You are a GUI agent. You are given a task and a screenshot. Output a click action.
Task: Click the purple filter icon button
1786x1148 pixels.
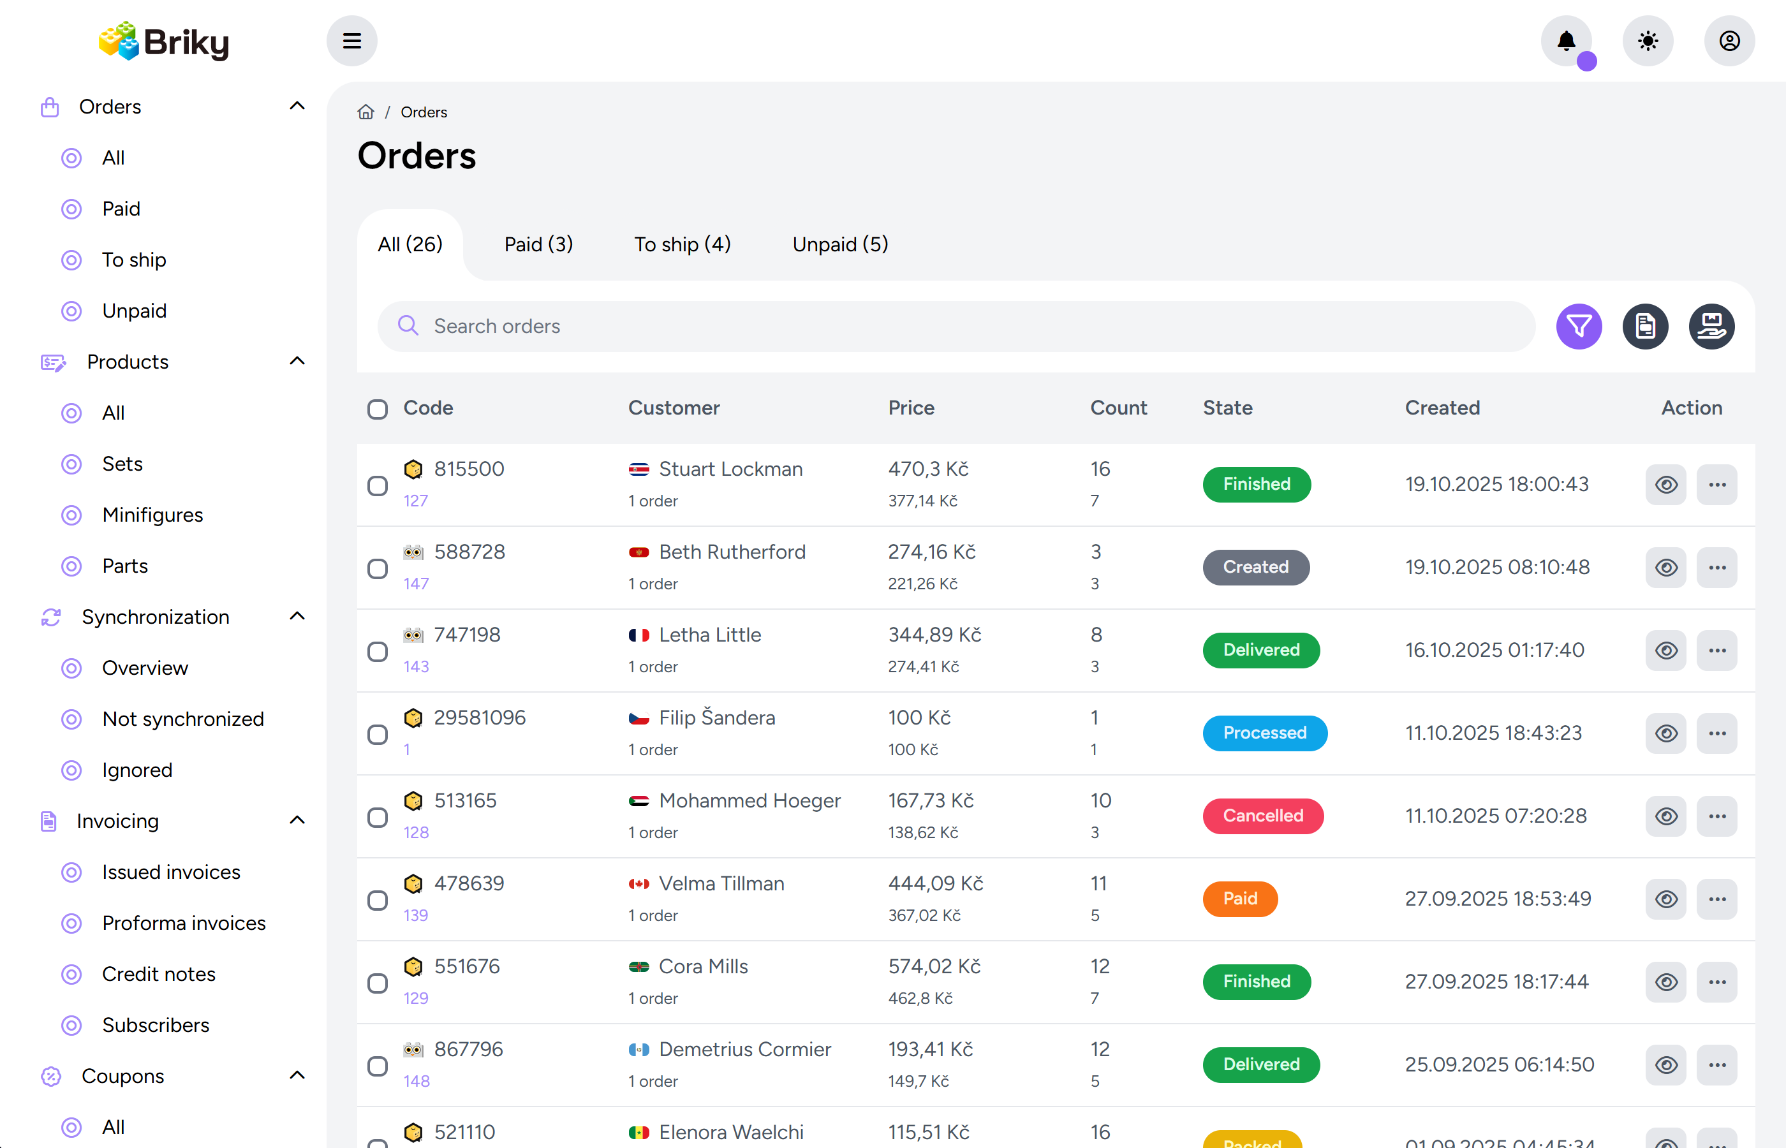pyautogui.click(x=1578, y=327)
